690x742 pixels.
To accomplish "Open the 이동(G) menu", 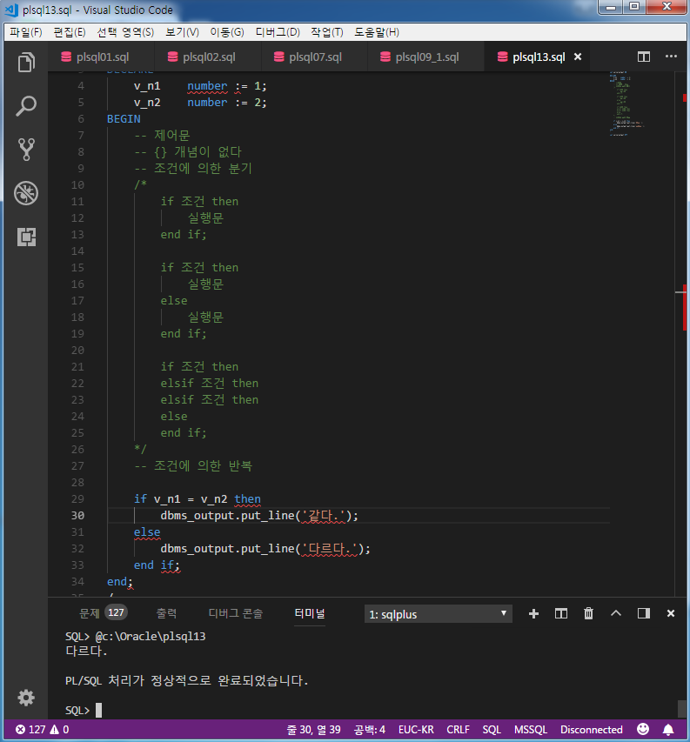I will tap(227, 32).
